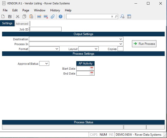The height and width of the screenshot is (138, 167).
Task: Click the Paste clipboard icon
Action: (x=31, y=17)
